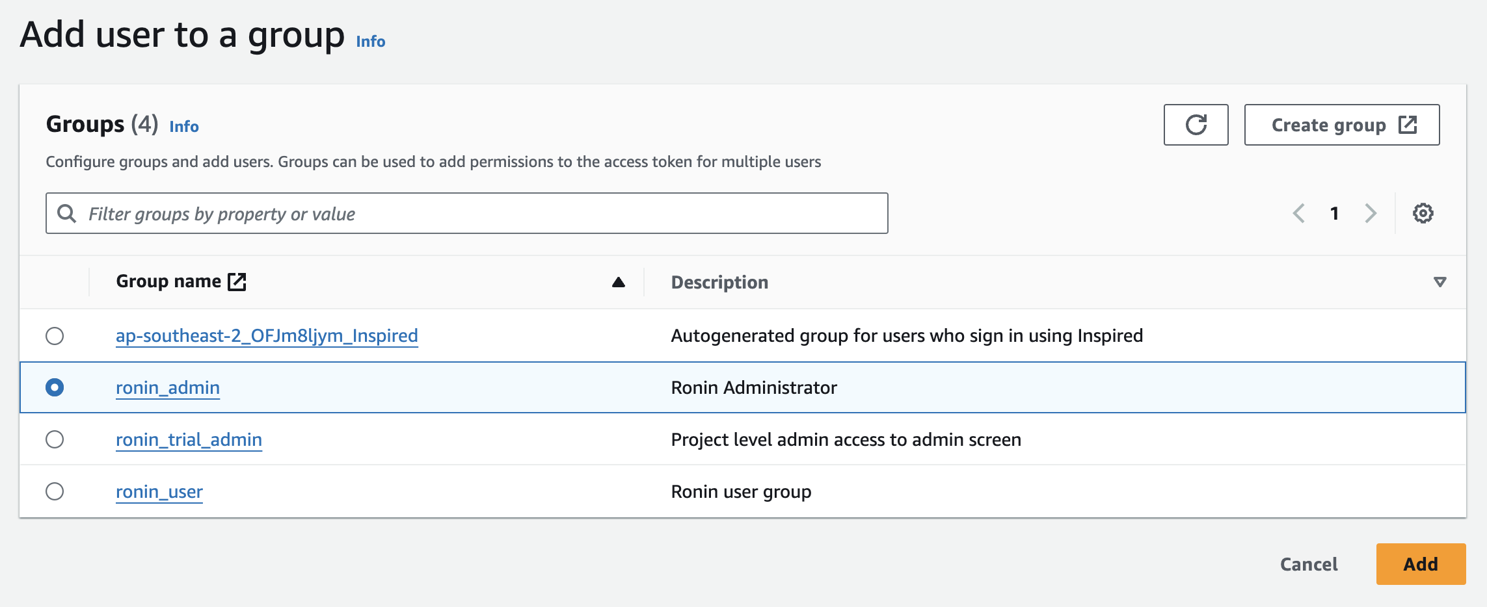Open the ronin_trial_admin group link

[189, 439]
